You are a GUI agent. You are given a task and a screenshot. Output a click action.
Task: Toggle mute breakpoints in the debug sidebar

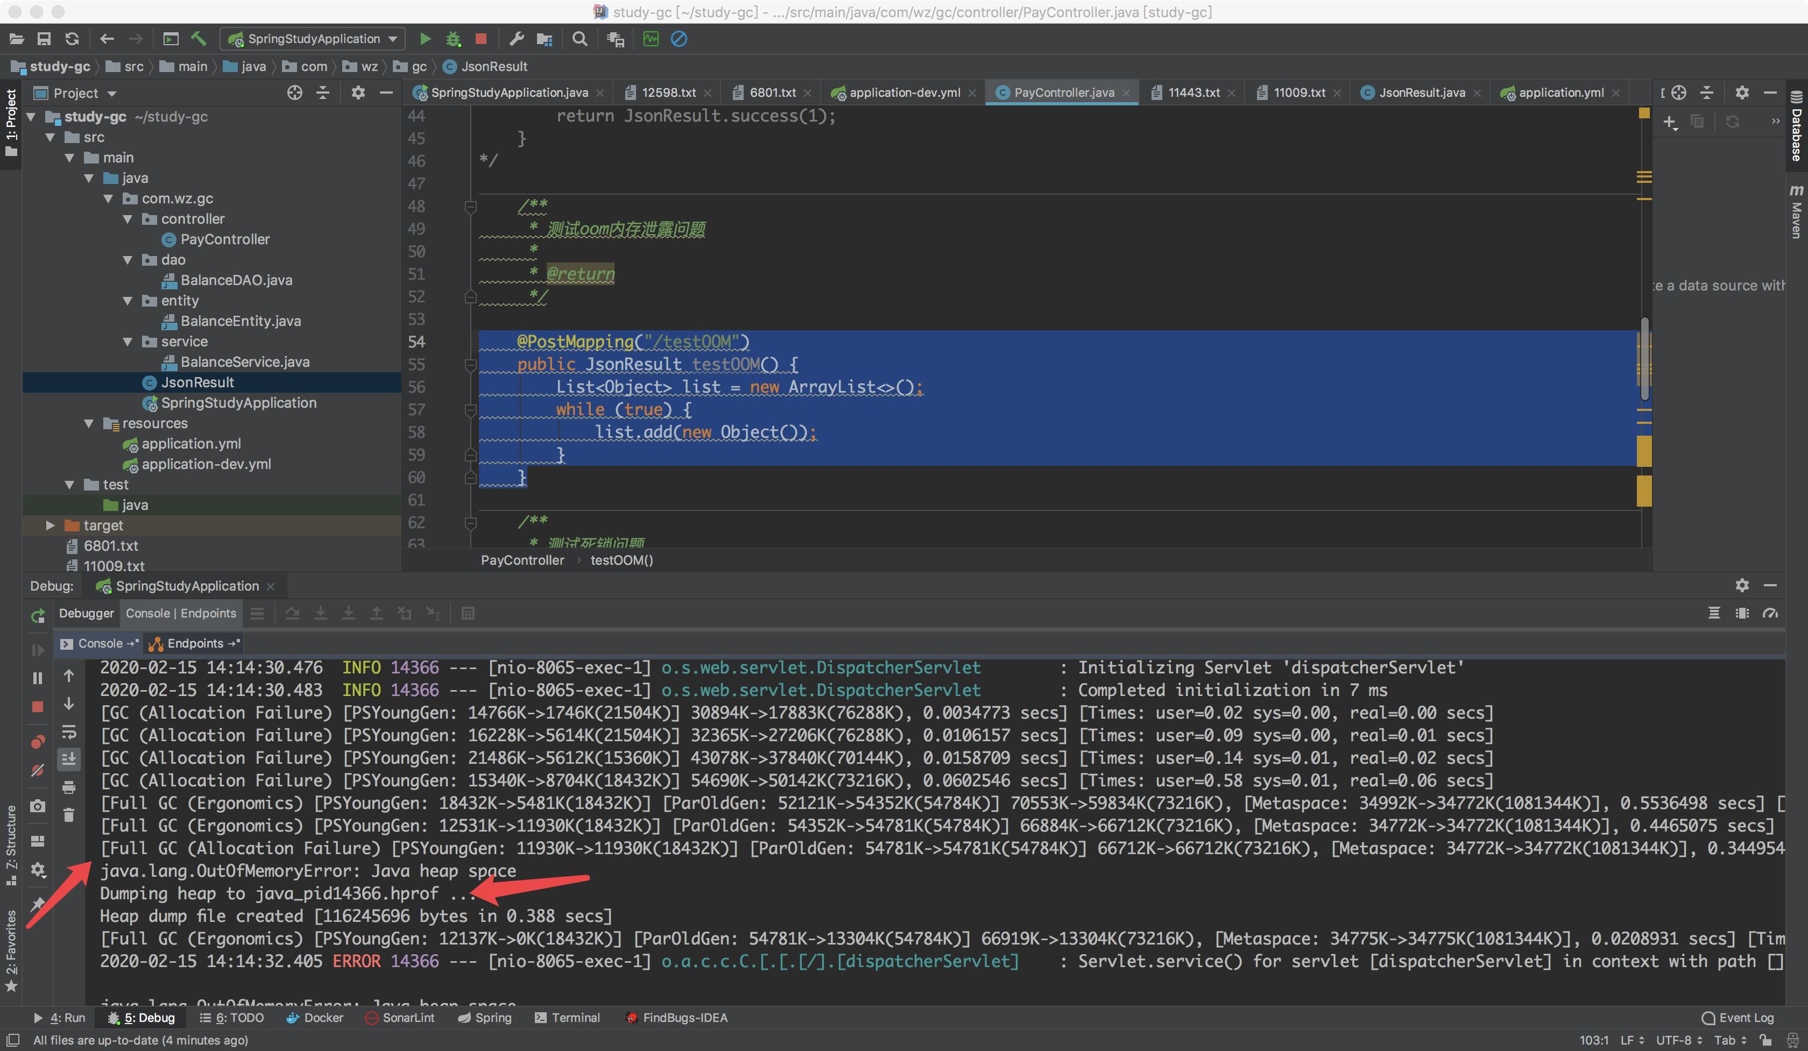tap(38, 771)
